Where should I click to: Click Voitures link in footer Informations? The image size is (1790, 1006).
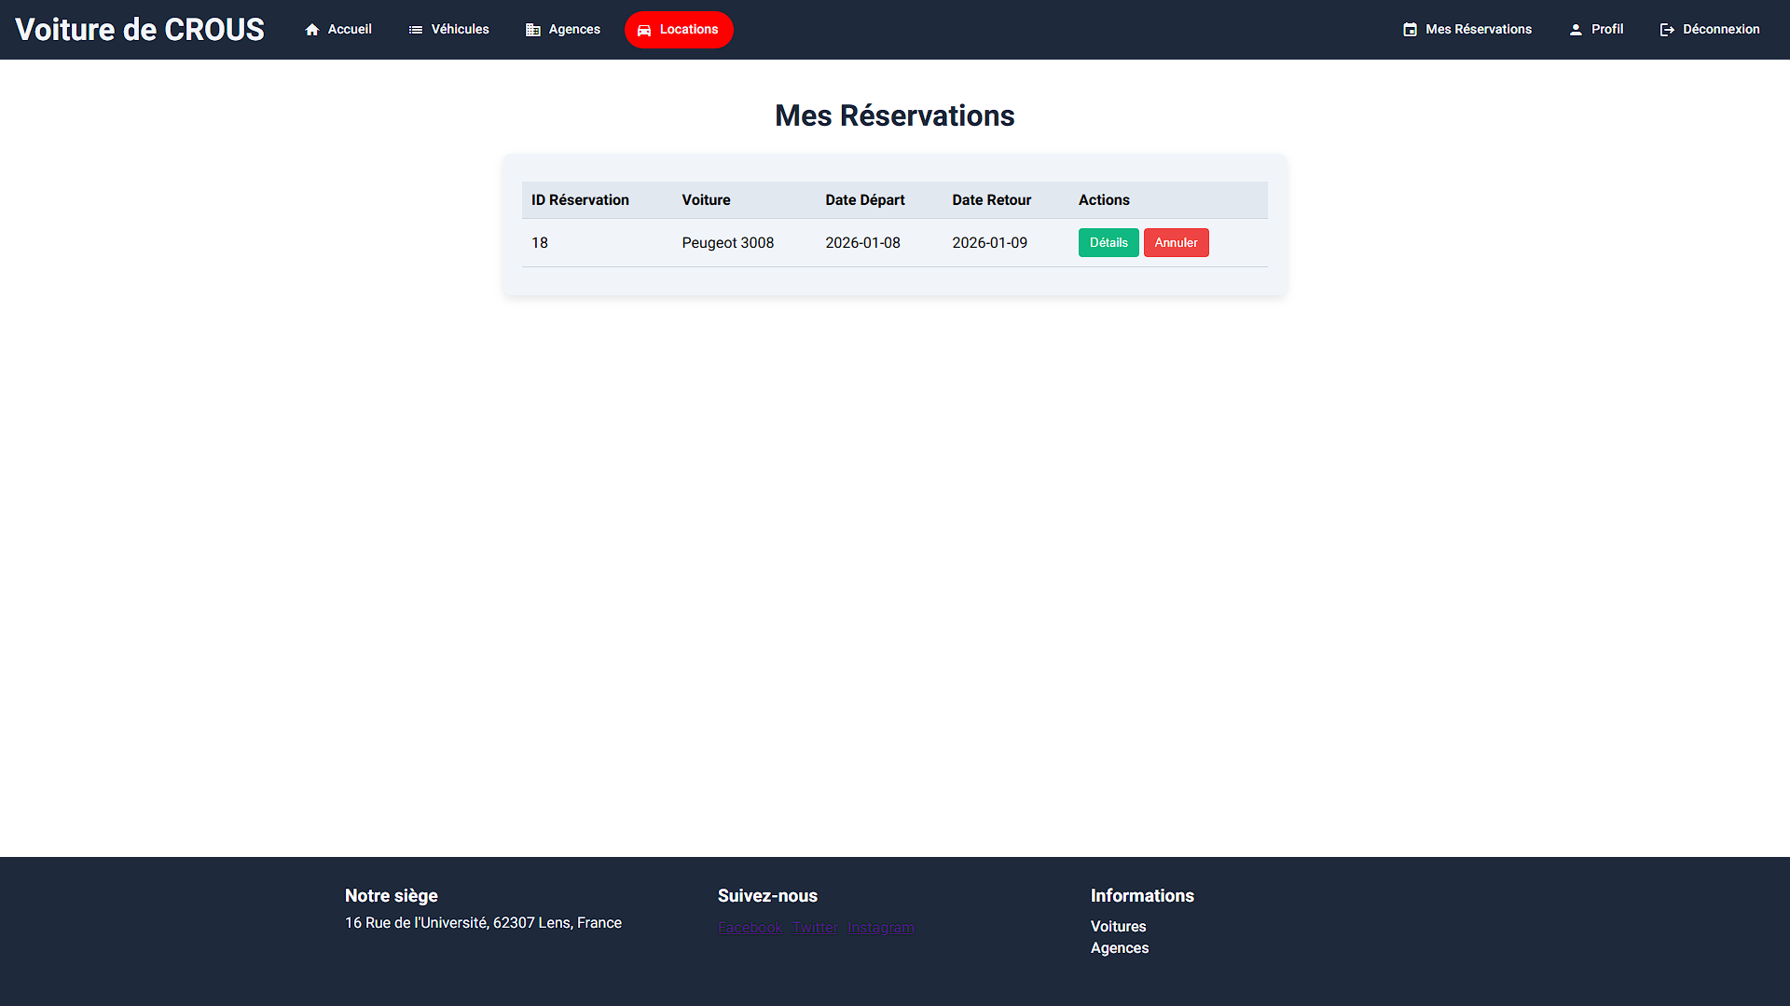[x=1119, y=927]
